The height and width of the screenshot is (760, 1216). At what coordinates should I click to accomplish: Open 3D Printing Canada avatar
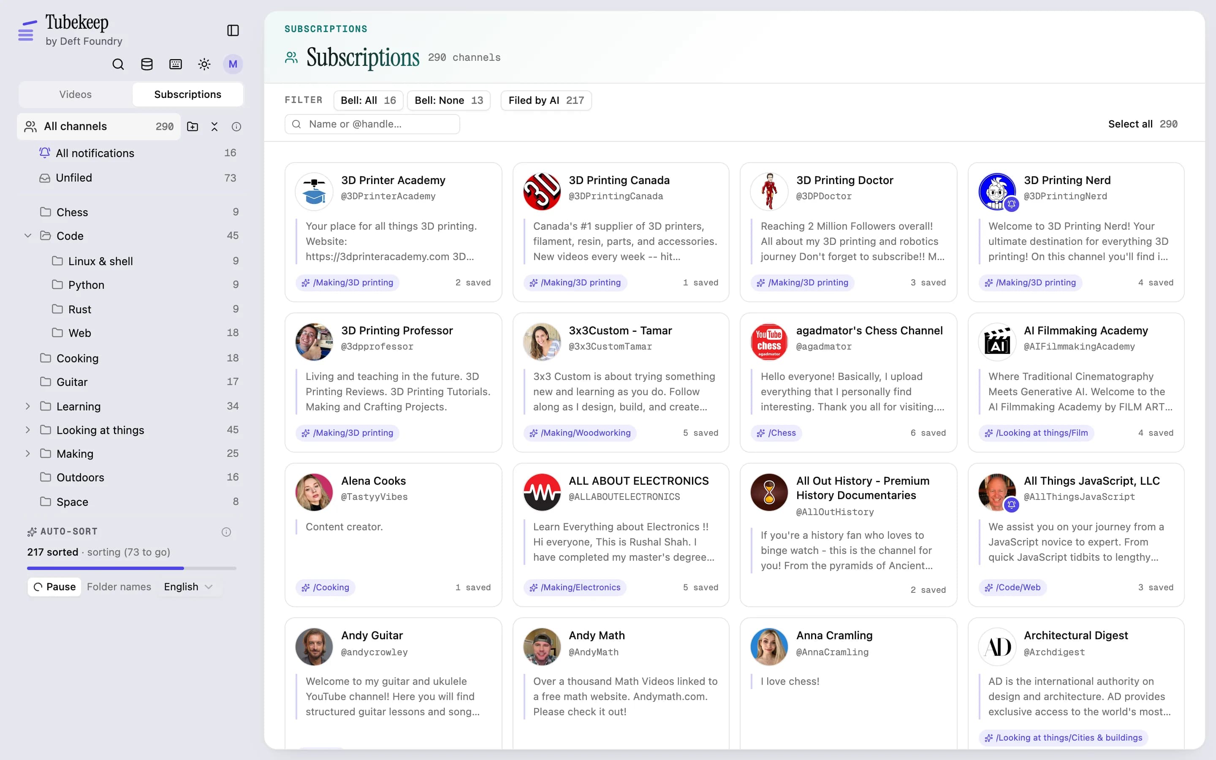542,192
